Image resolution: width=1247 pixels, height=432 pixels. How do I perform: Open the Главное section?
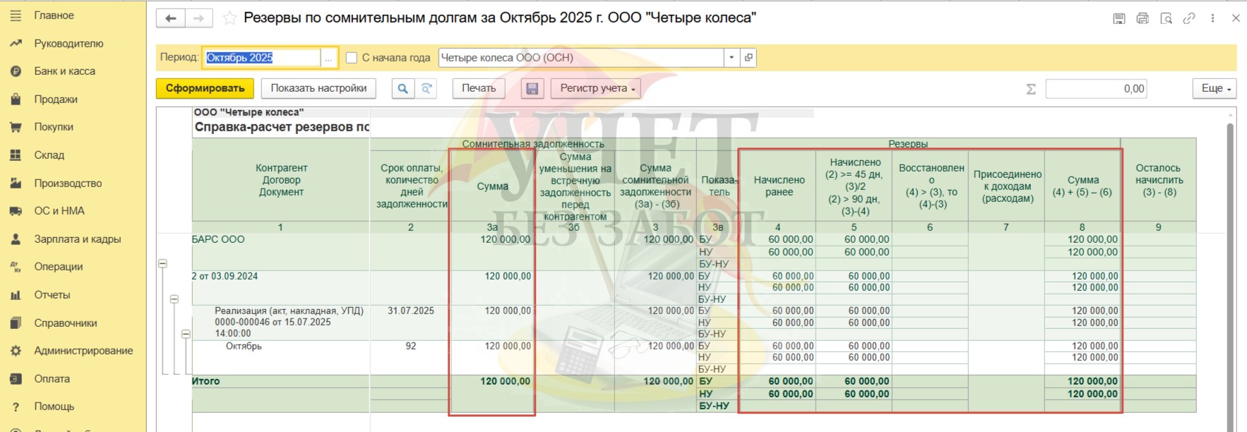(x=54, y=16)
